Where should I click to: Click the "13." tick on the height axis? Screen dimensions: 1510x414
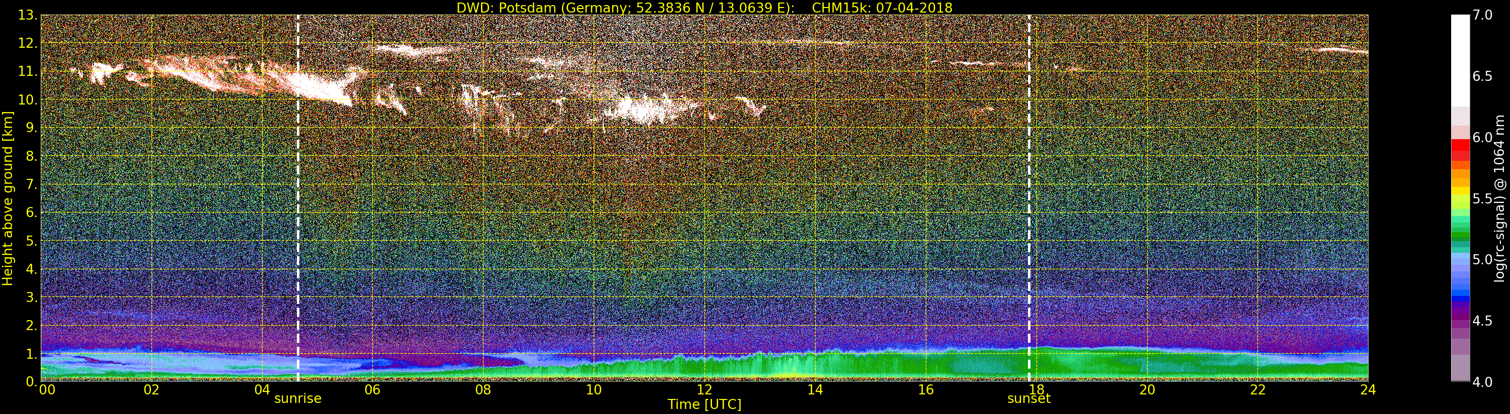coord(28,15)
